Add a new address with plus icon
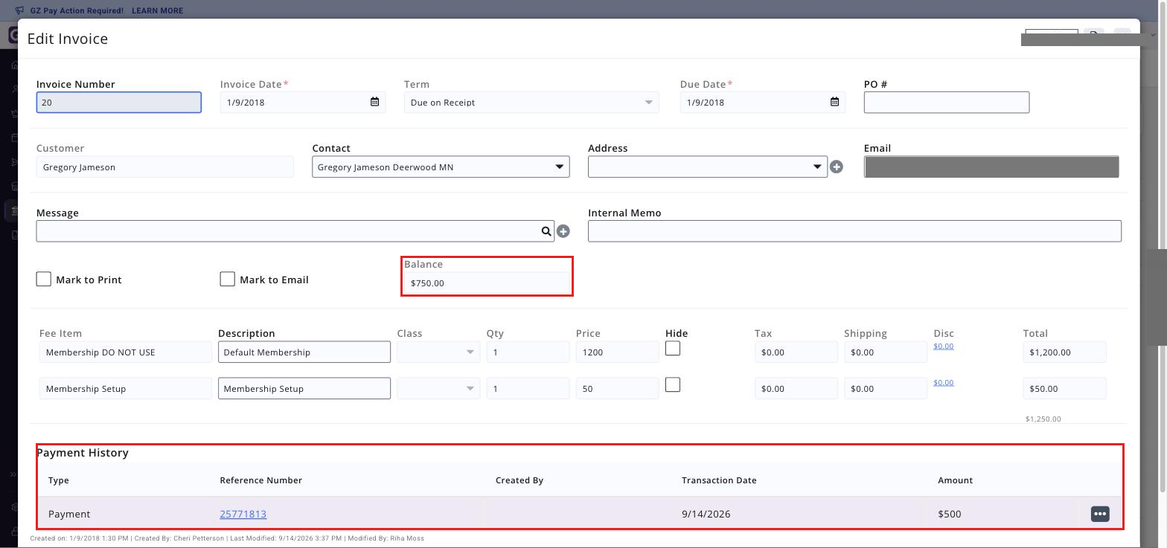The width and height of the screenshot is (1167, 548). 837,167
